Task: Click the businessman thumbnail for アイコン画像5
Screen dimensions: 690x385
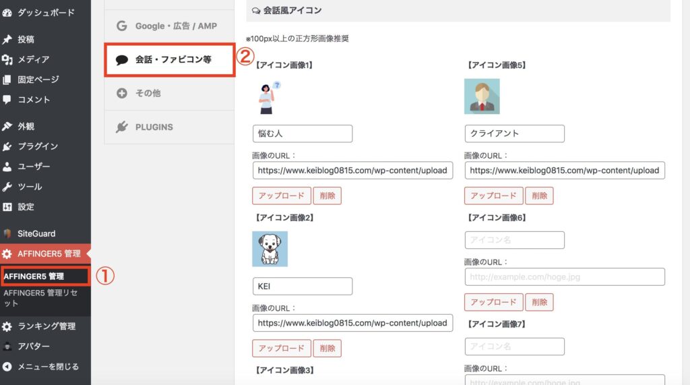Action: (482, 96)
